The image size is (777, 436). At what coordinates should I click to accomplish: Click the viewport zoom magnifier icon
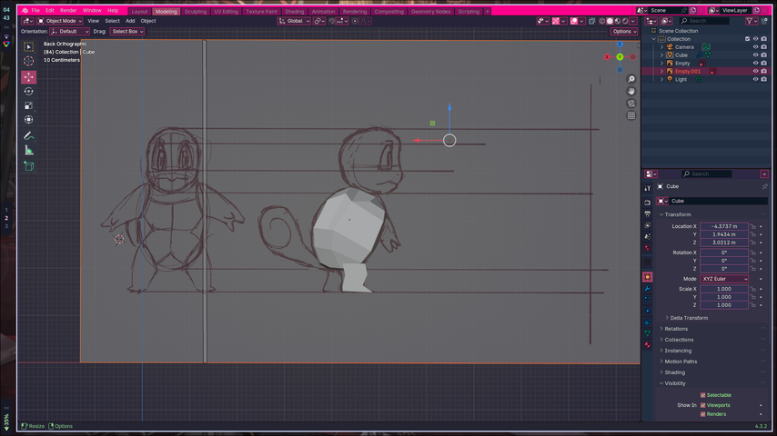(631, 79)
